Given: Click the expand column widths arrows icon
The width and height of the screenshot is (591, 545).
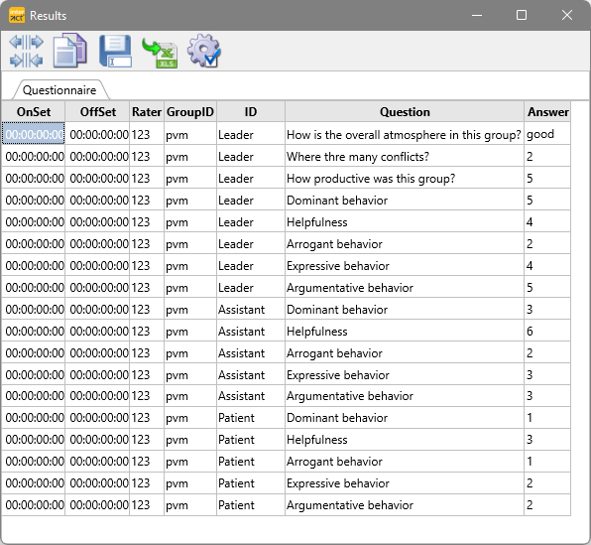Looking at the screenshot, I should 26,42.
